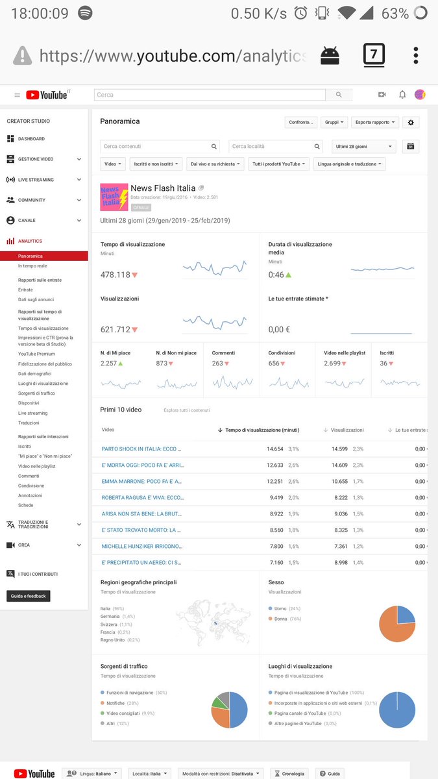Open Sorgenti di traffico sidebar report

(36, 393)
